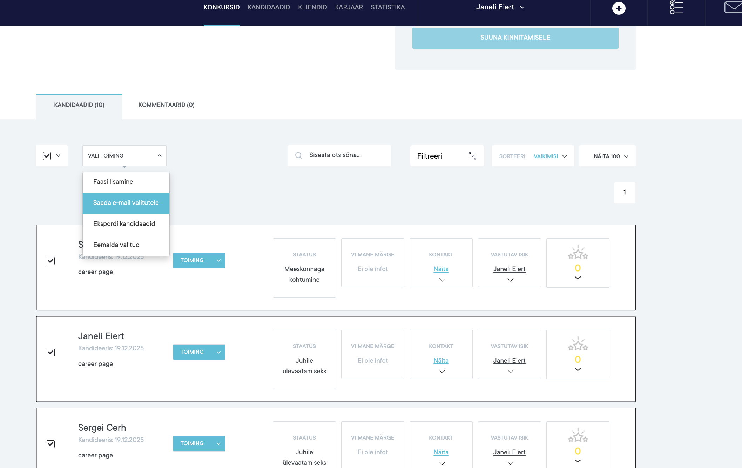Click Näita contact link for Janeli Eiert
Screen dimensions: 742x468
(441, 360)
